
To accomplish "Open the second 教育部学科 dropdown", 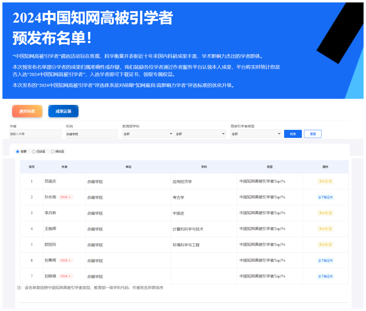I will (x=200, y=134).
